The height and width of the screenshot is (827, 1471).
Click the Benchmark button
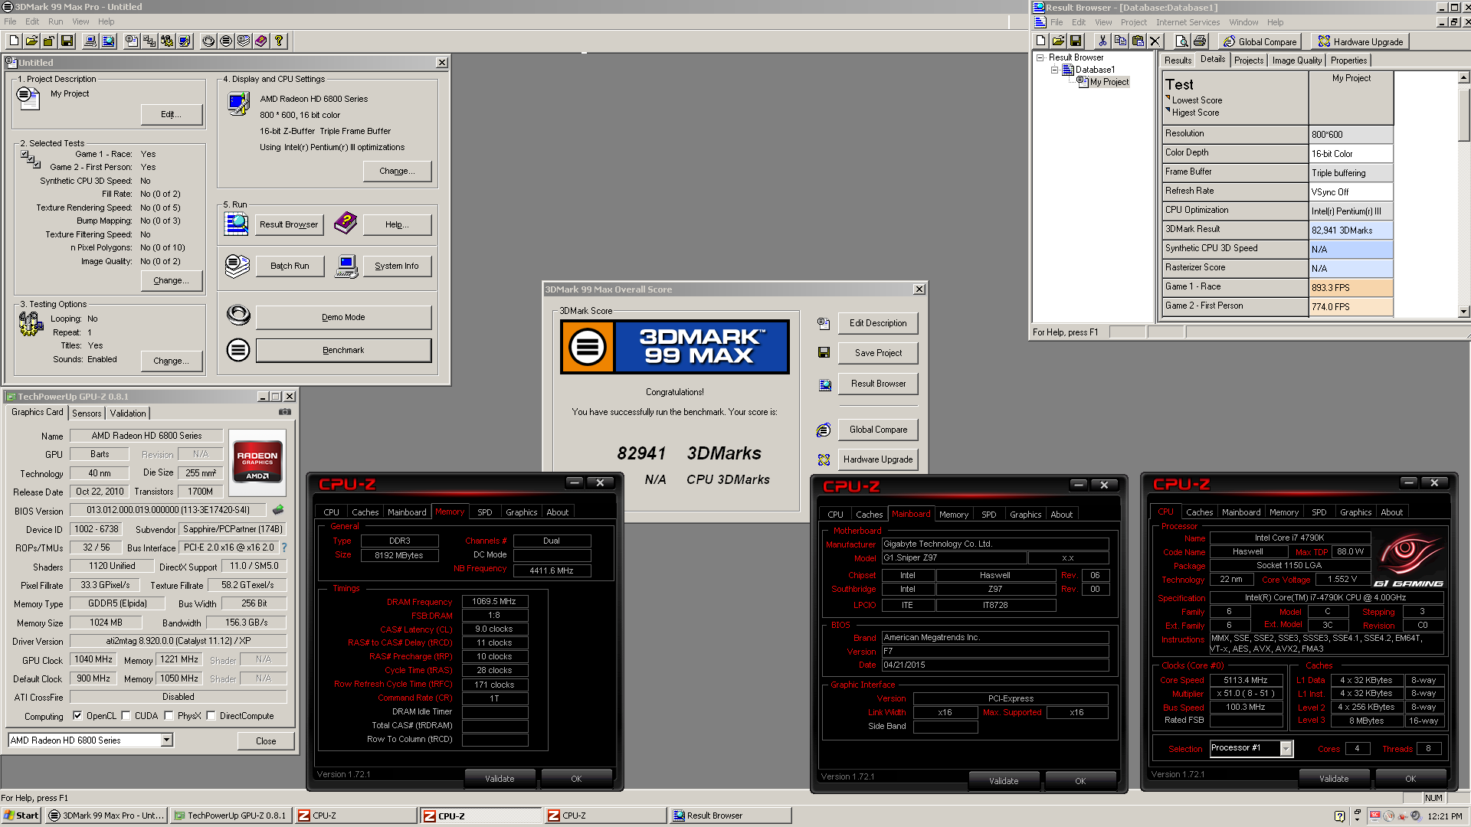pos(343,350)
